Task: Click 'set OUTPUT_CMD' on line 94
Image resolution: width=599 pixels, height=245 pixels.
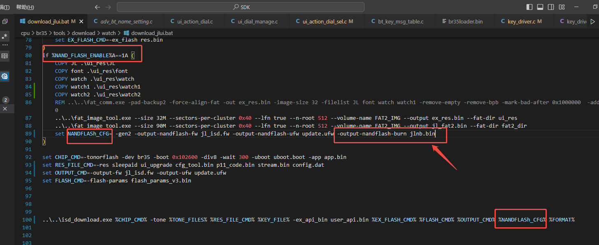Action: (65, 173)
